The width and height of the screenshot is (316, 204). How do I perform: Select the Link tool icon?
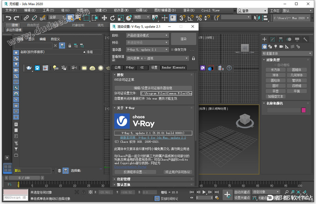[26, 18]
